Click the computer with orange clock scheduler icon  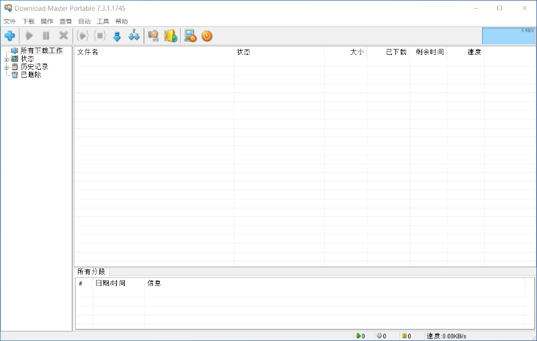(190, 36)
